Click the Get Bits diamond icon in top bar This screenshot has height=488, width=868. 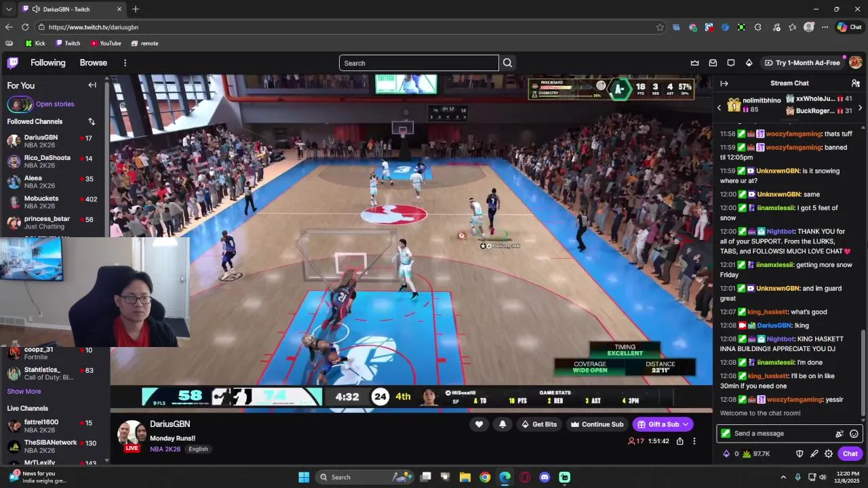point(749,63)
